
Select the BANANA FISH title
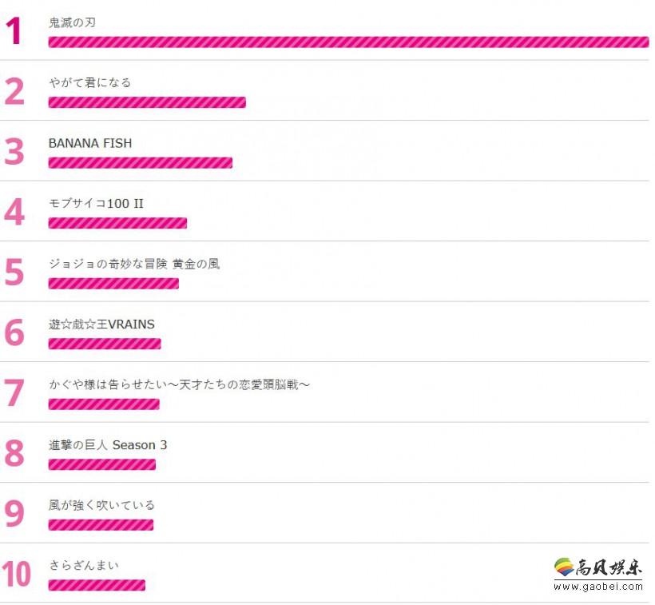[90, 143]
